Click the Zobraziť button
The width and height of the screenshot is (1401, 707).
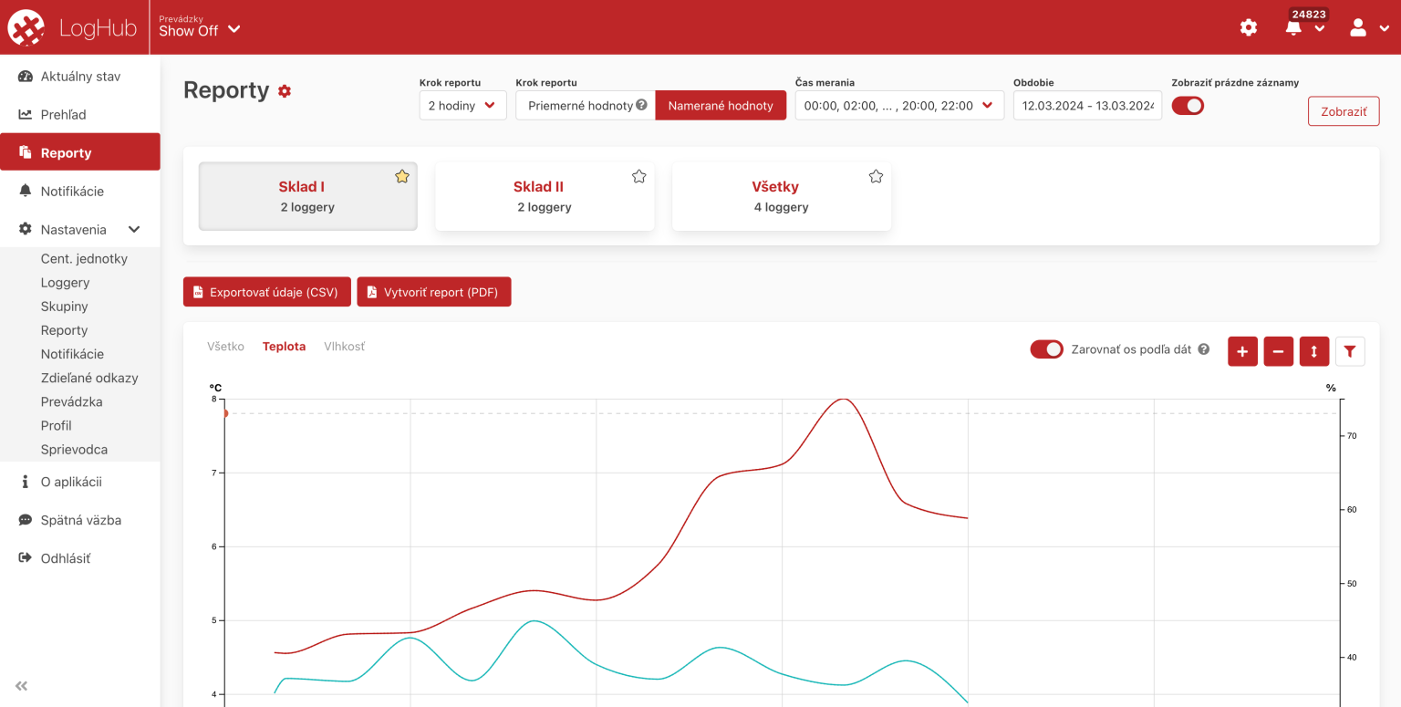1343,111
